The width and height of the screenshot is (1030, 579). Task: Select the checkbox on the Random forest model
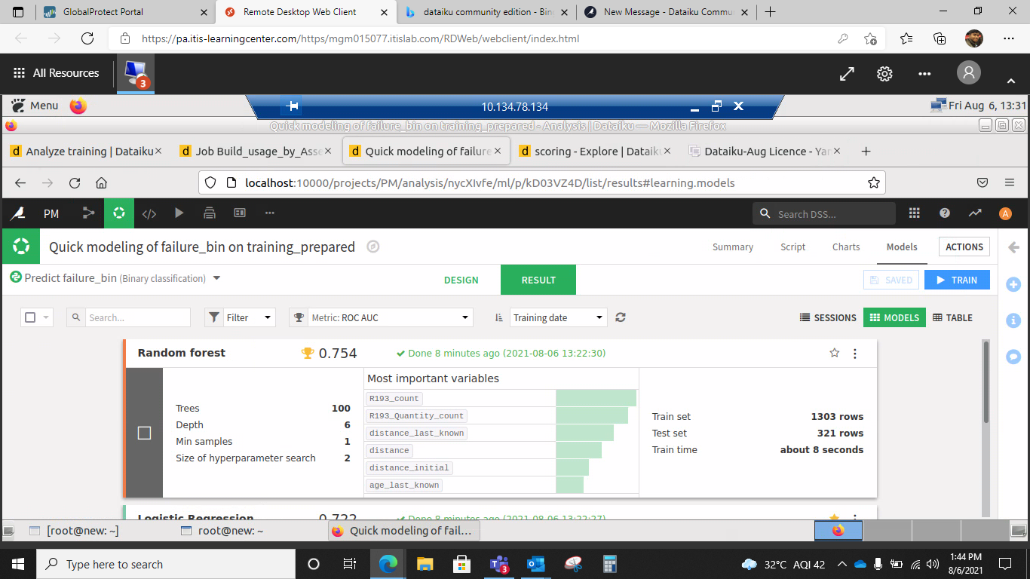point(144,433)
